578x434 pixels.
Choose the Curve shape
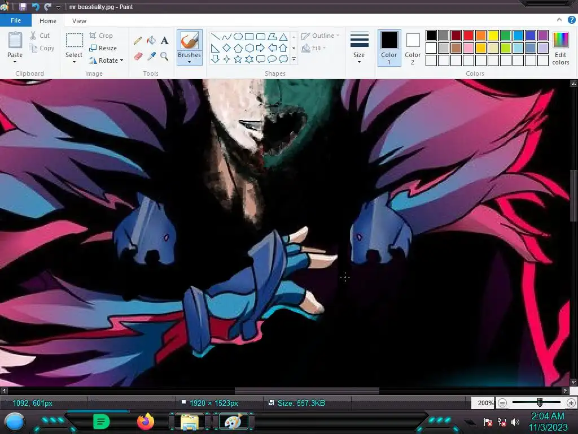pyautogui.click(x=227, y=37)
